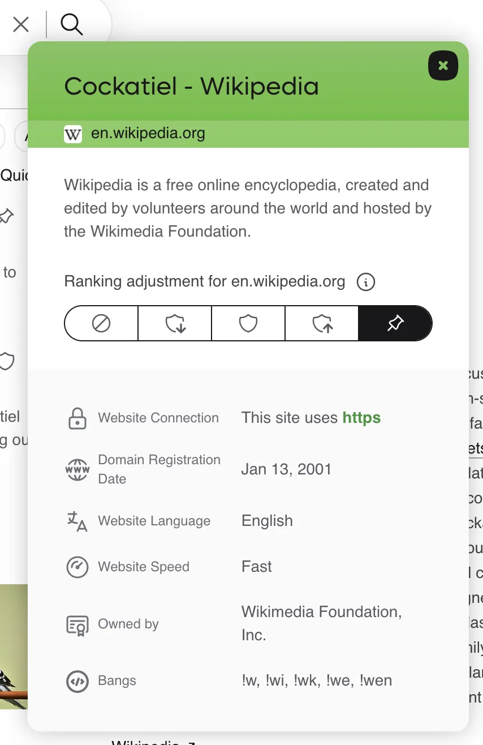Set ranking to Normal with plain shield
Screen dimensions: 483x745
248,323
